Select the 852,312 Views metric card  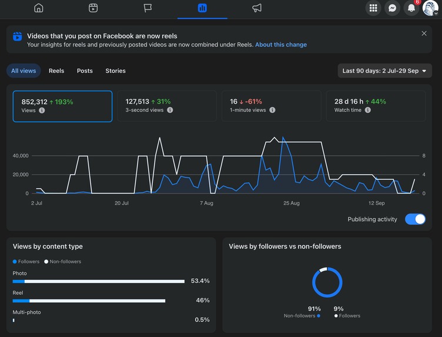(x=62, y=106)
